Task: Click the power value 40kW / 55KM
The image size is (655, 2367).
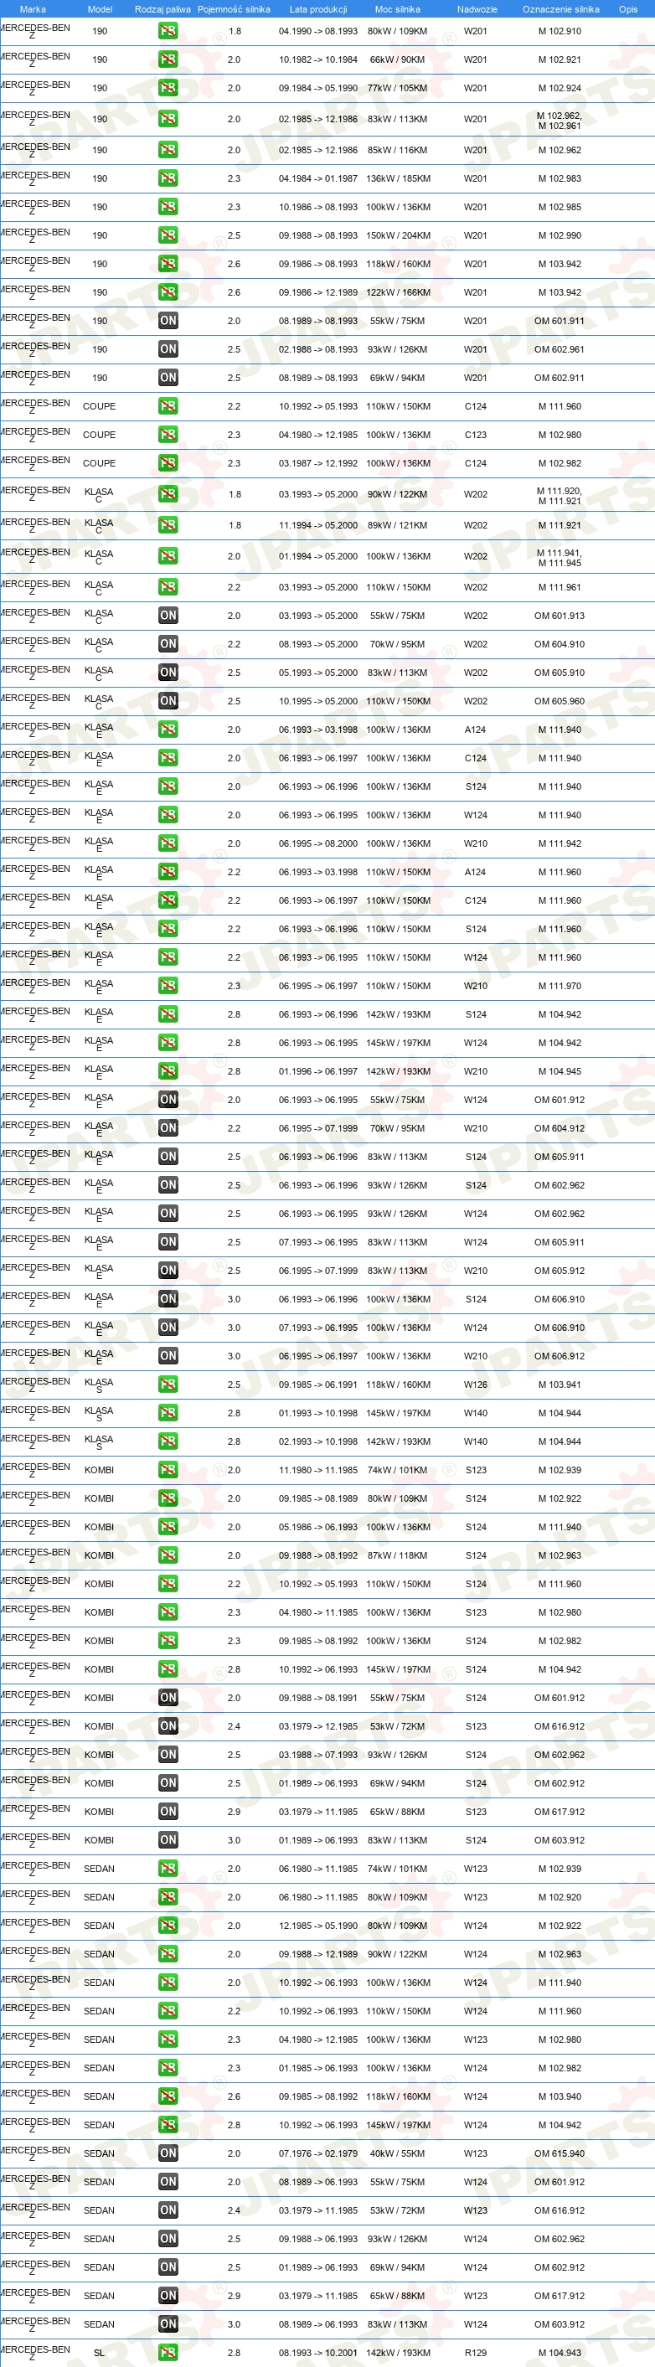Action: coord(398,2153)
